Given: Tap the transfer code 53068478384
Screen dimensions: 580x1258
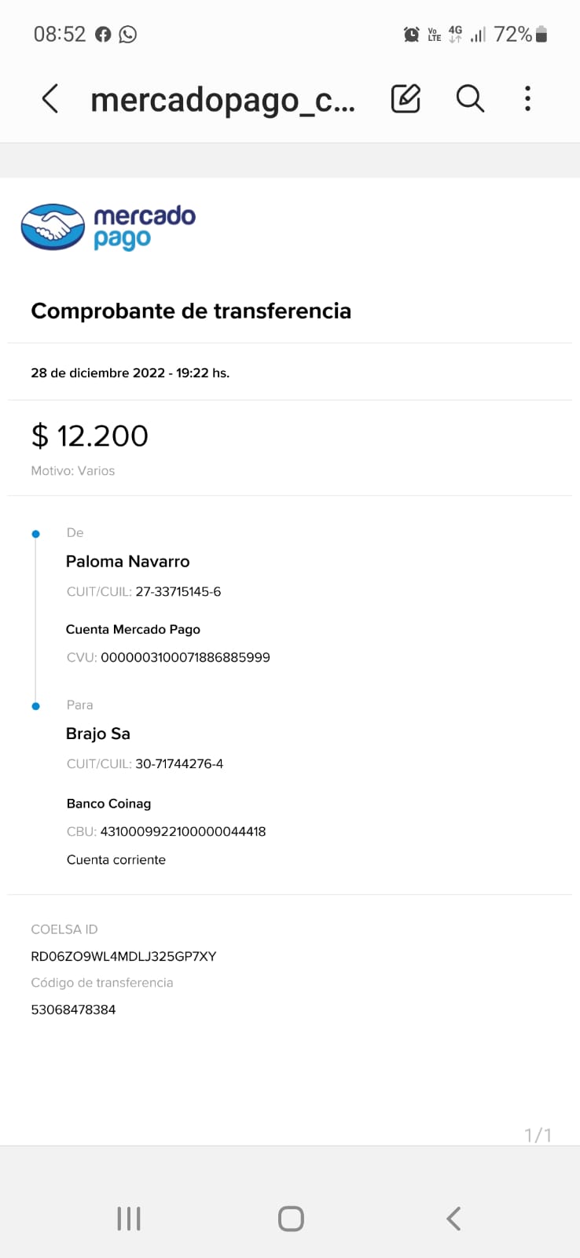Looking at the screenshot, I should tap(73, 1010).
